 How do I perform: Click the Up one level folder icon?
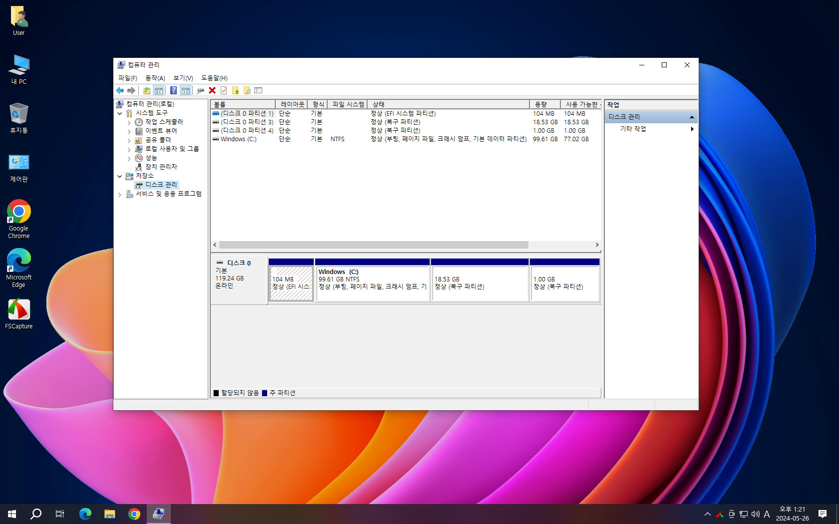pyautogui.click(x=146, y=90)
